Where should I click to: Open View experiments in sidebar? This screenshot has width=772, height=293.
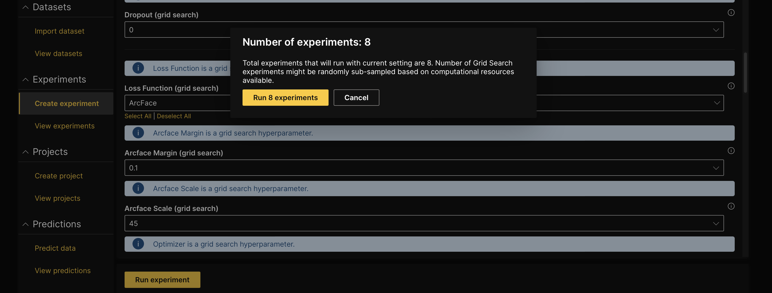pos(64,126)
